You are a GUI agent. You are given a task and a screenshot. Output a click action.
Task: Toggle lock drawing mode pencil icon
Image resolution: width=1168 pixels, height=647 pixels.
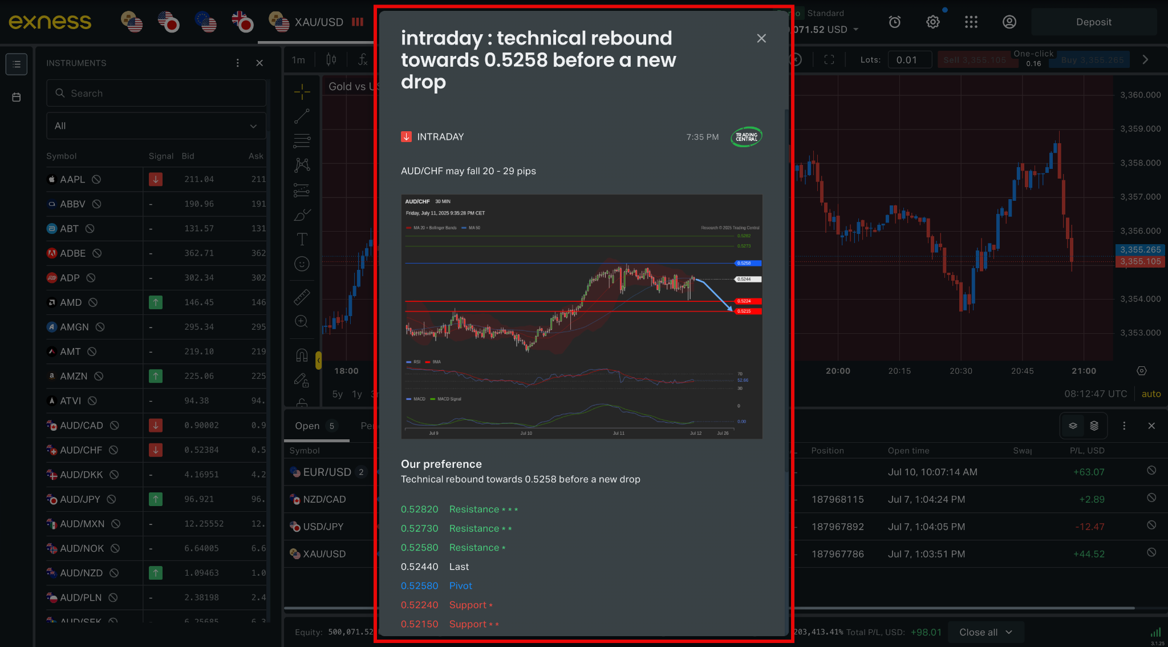pos(302,380)
